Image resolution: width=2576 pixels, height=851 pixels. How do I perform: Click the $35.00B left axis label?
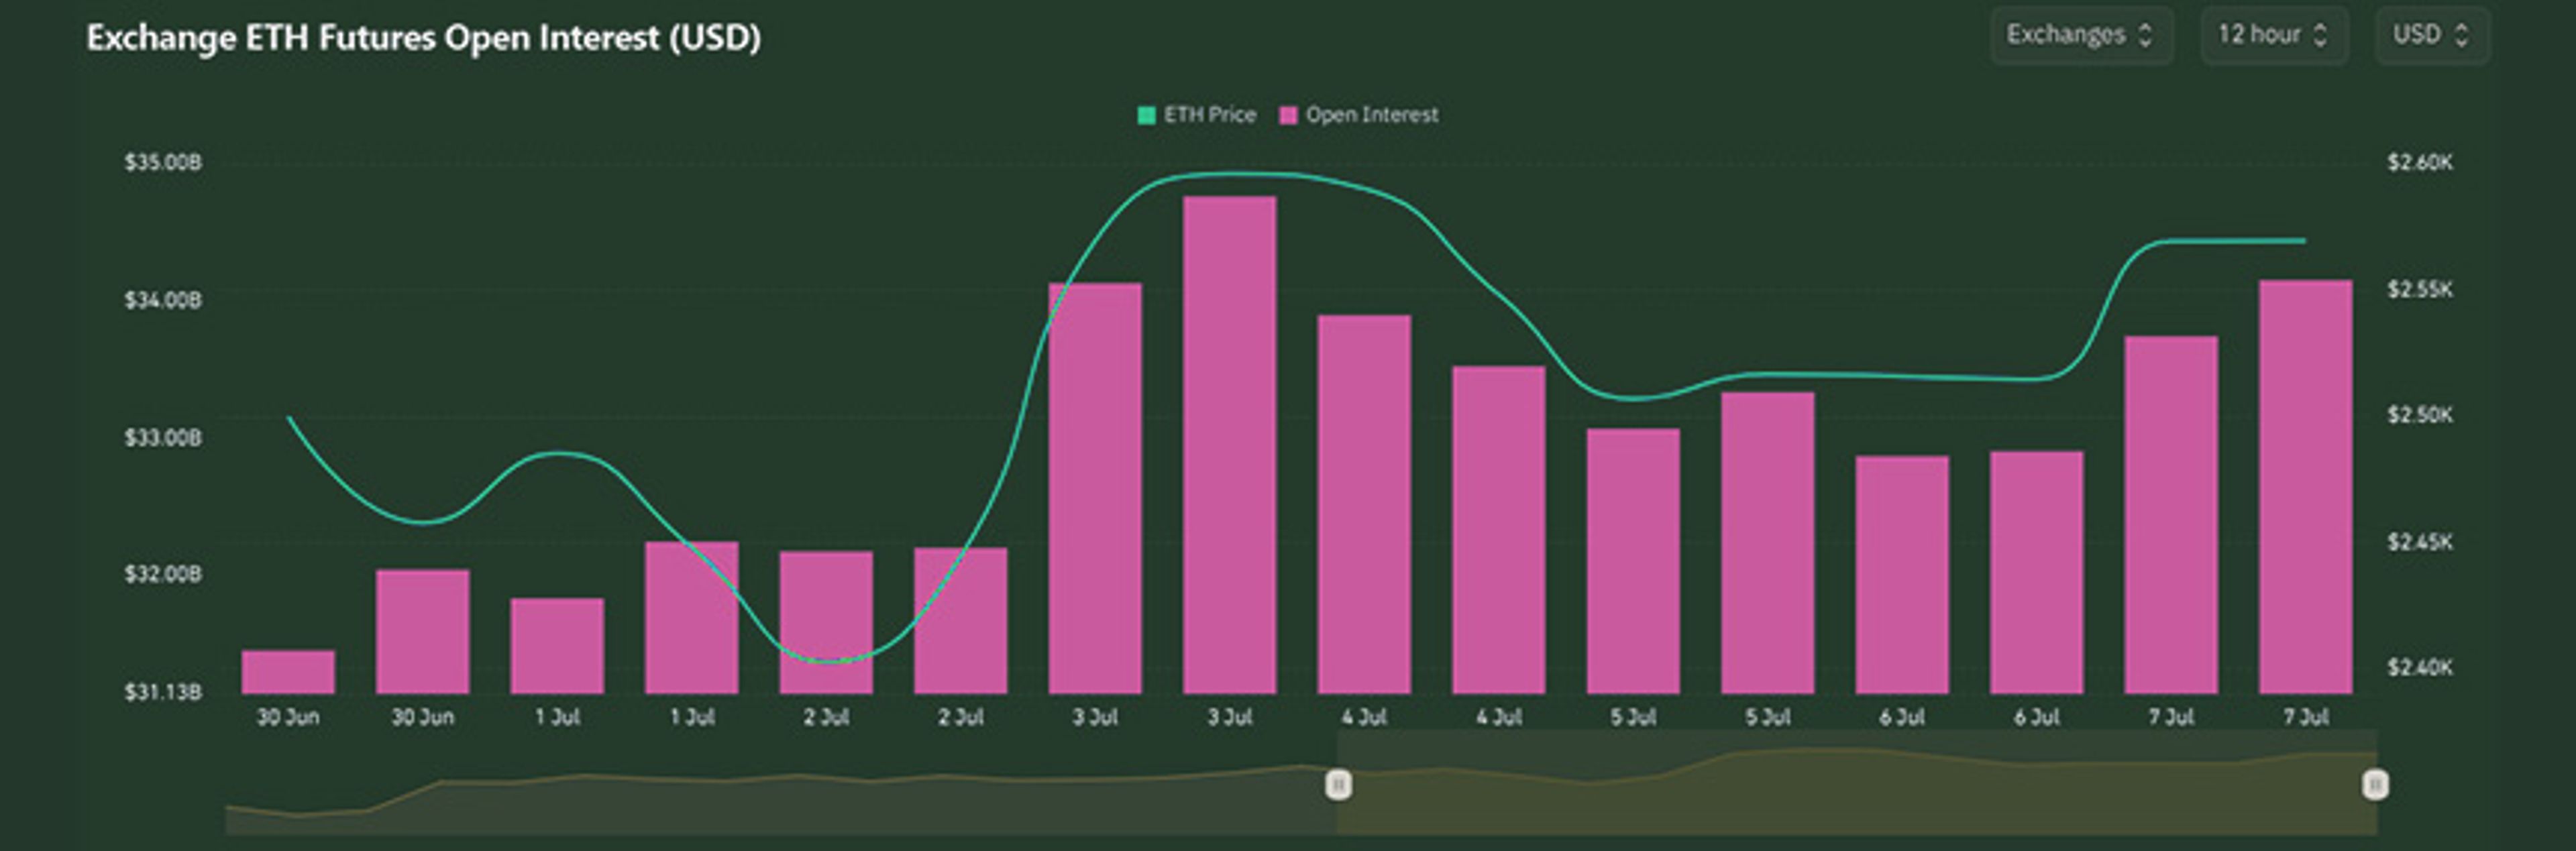[x=163, y=162]
